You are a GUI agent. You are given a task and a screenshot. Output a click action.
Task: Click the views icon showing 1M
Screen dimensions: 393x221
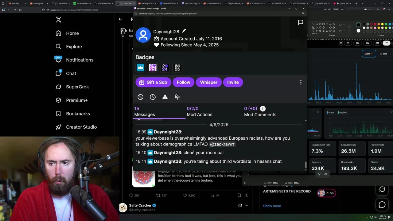coord(212,196)
